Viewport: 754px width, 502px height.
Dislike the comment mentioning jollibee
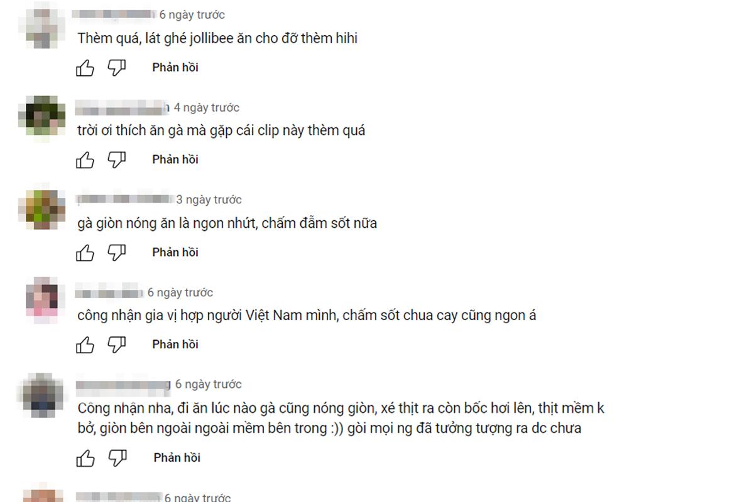[x=116, y=68]
